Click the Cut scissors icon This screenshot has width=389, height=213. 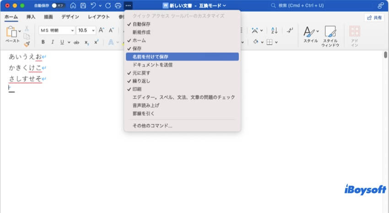(x=27, y=28)
